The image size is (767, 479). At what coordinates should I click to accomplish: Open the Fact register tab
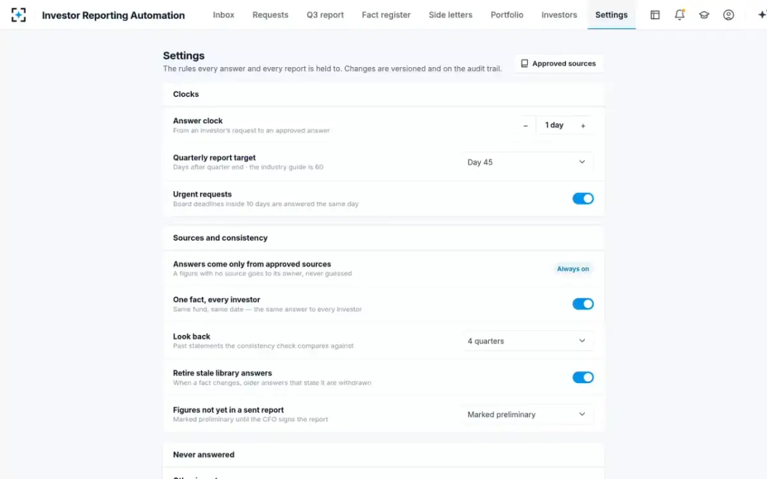(386, 15)
